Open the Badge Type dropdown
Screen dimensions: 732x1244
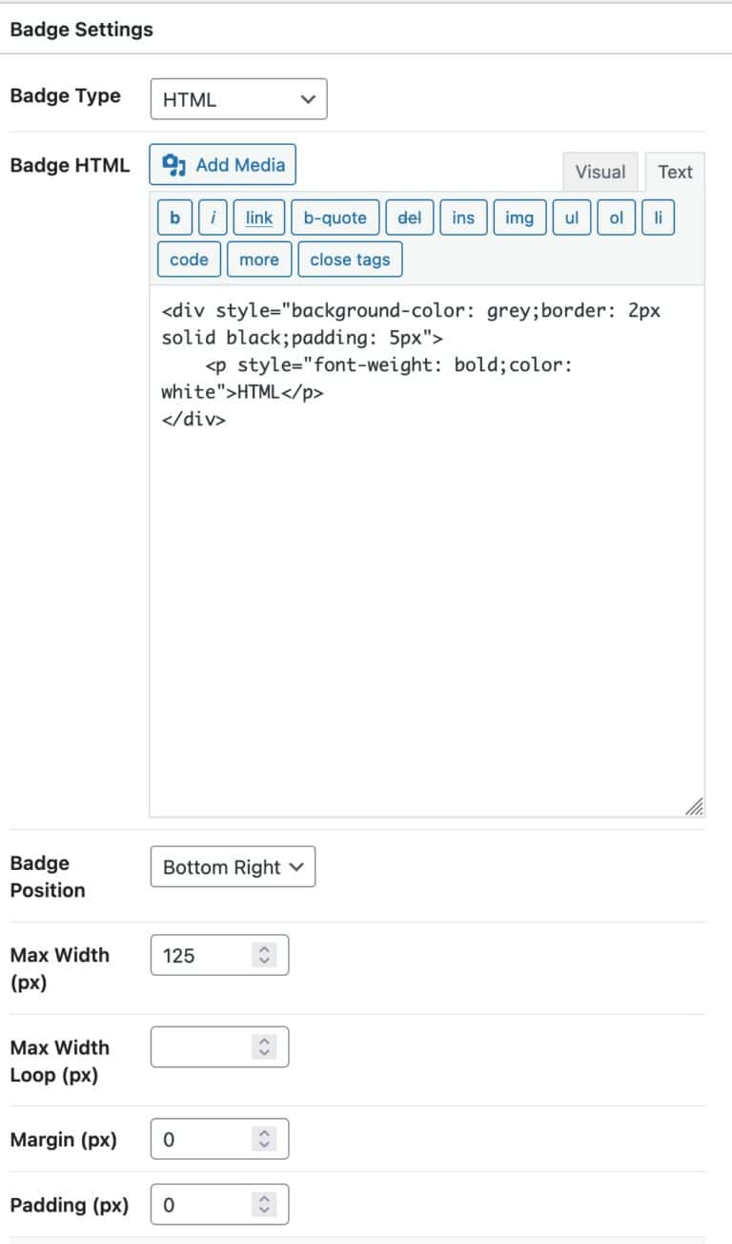pos(238,98)
